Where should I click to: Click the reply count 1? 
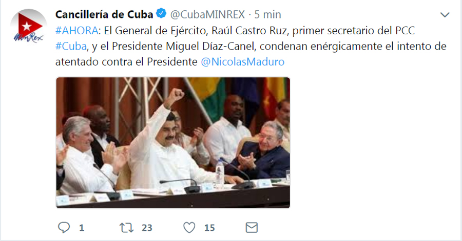pyautogui.click(x=82, y=228)
